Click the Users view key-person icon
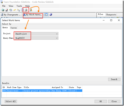Image resolution: width=124 pixels, height=106 pixels. pos(31,10)
